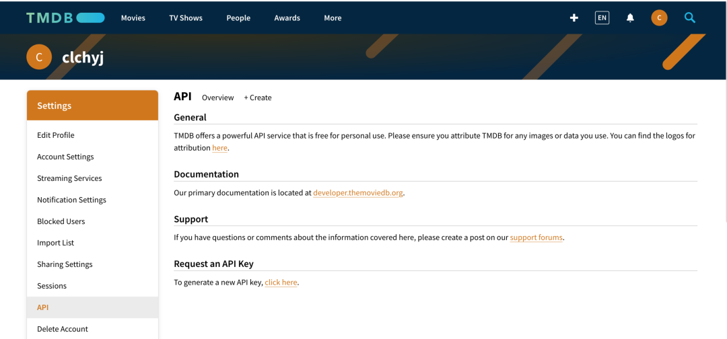The image size is (727, 339).
Task: Open Streaming Services settings
Action: pyautogui.click(x=92, y=178)
